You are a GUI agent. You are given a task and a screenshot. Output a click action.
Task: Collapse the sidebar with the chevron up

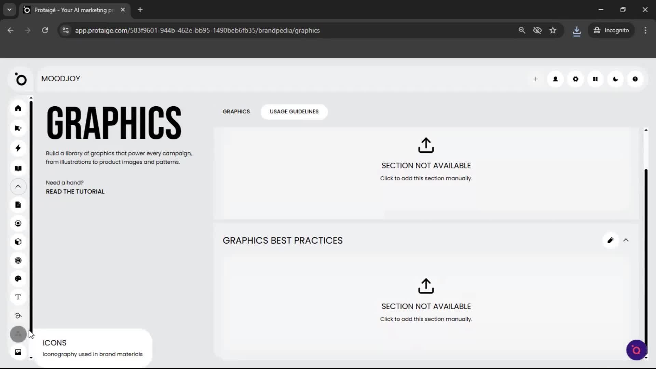click(x=18, y=187)
